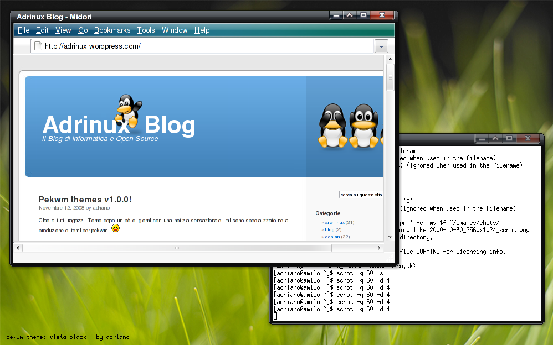The image size is (553, 345).
Task: Click the 'pekwm theme: vista_black - by adriano' caption
Action: tap(68, 337)
